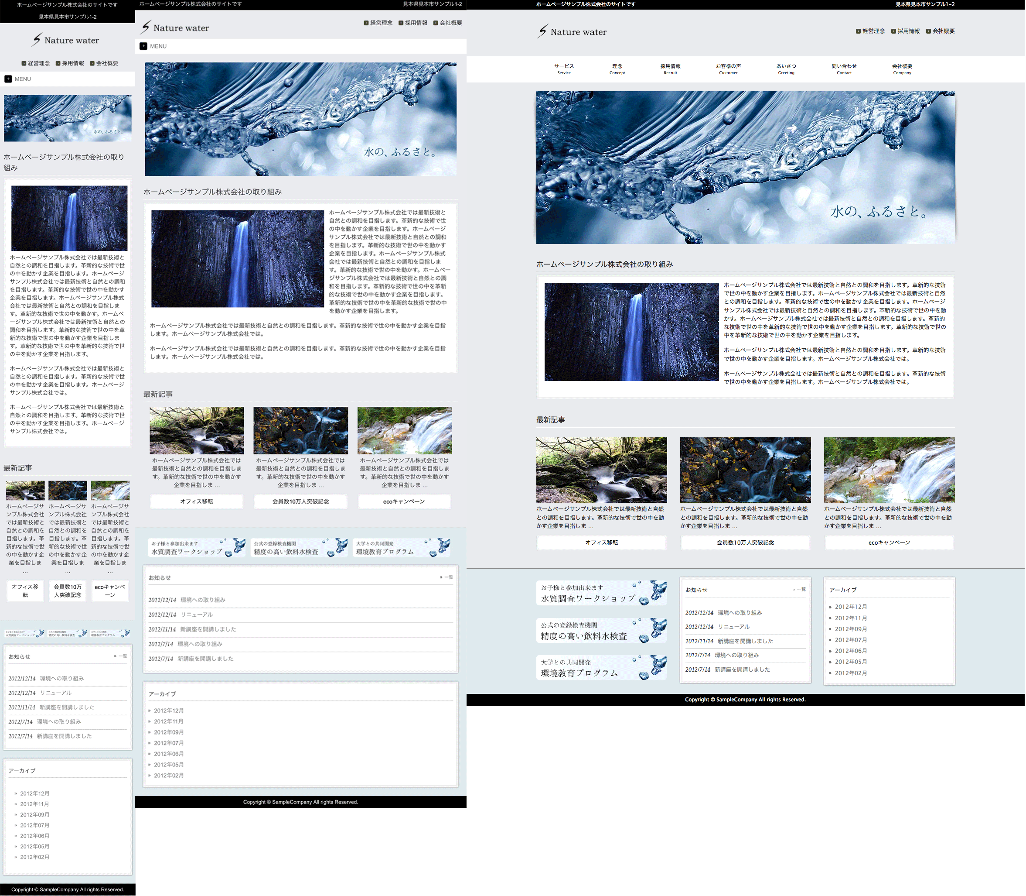
Task: Click the お知らせ 一覧 link in the desktop layout
Action: click(x=800, y=590)
